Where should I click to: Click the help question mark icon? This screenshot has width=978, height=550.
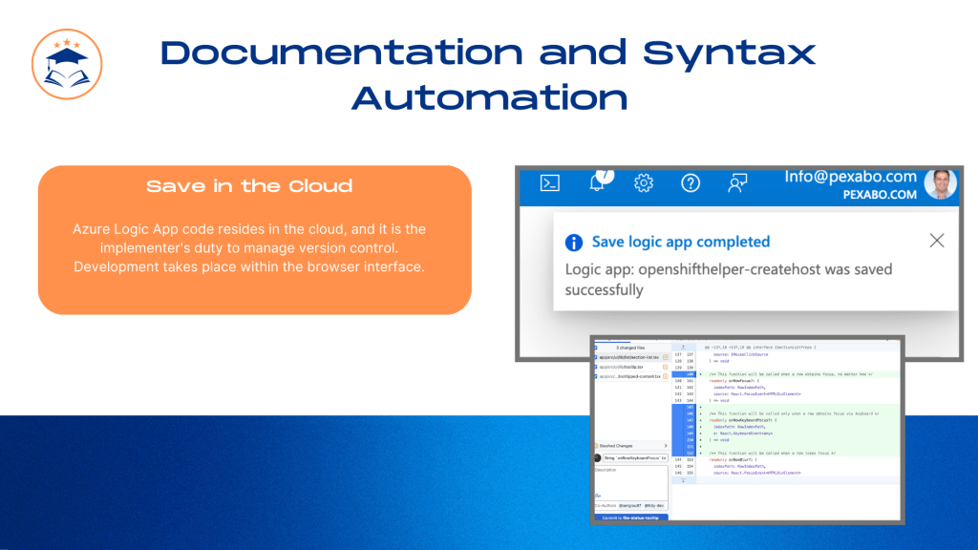[691, 182]
